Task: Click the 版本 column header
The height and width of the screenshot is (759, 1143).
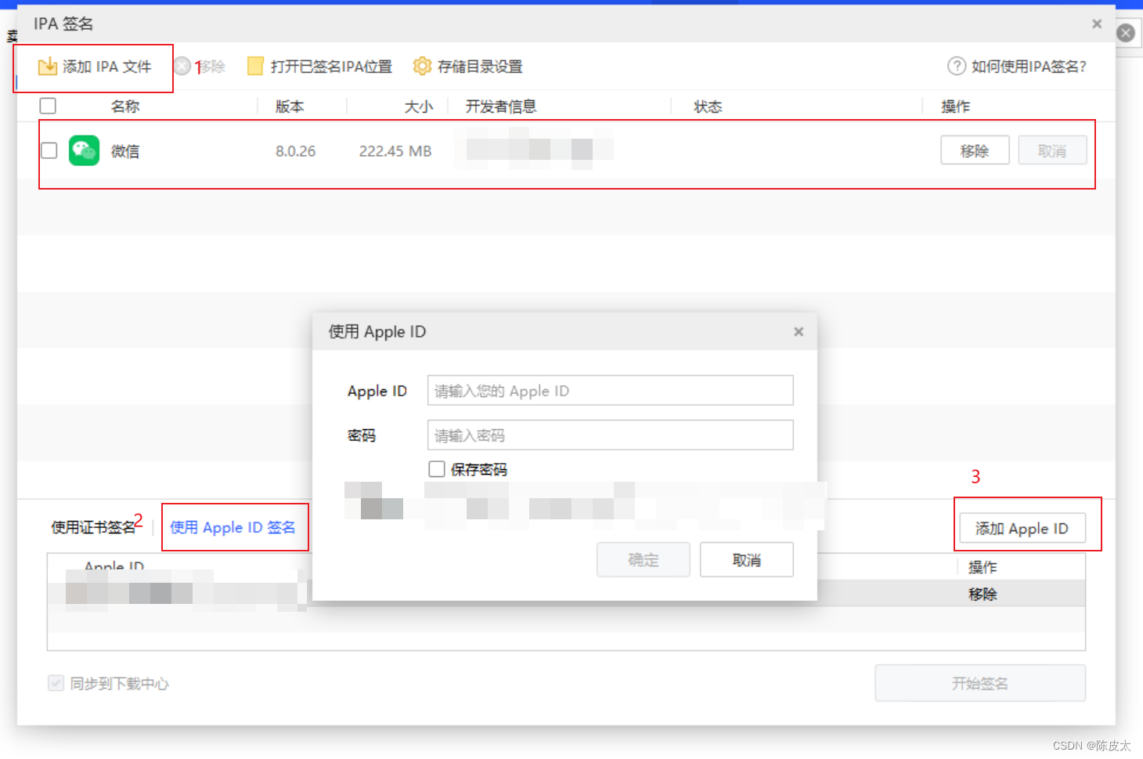Action: coord(290,107)
